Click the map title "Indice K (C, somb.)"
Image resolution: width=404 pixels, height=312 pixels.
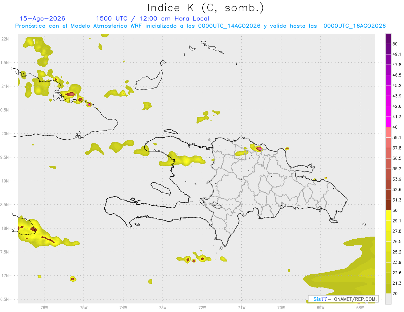click(205, 8)
